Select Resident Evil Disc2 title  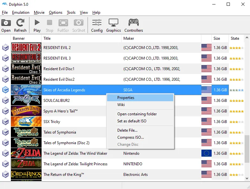pyautogui.click(x=59, y=79)
